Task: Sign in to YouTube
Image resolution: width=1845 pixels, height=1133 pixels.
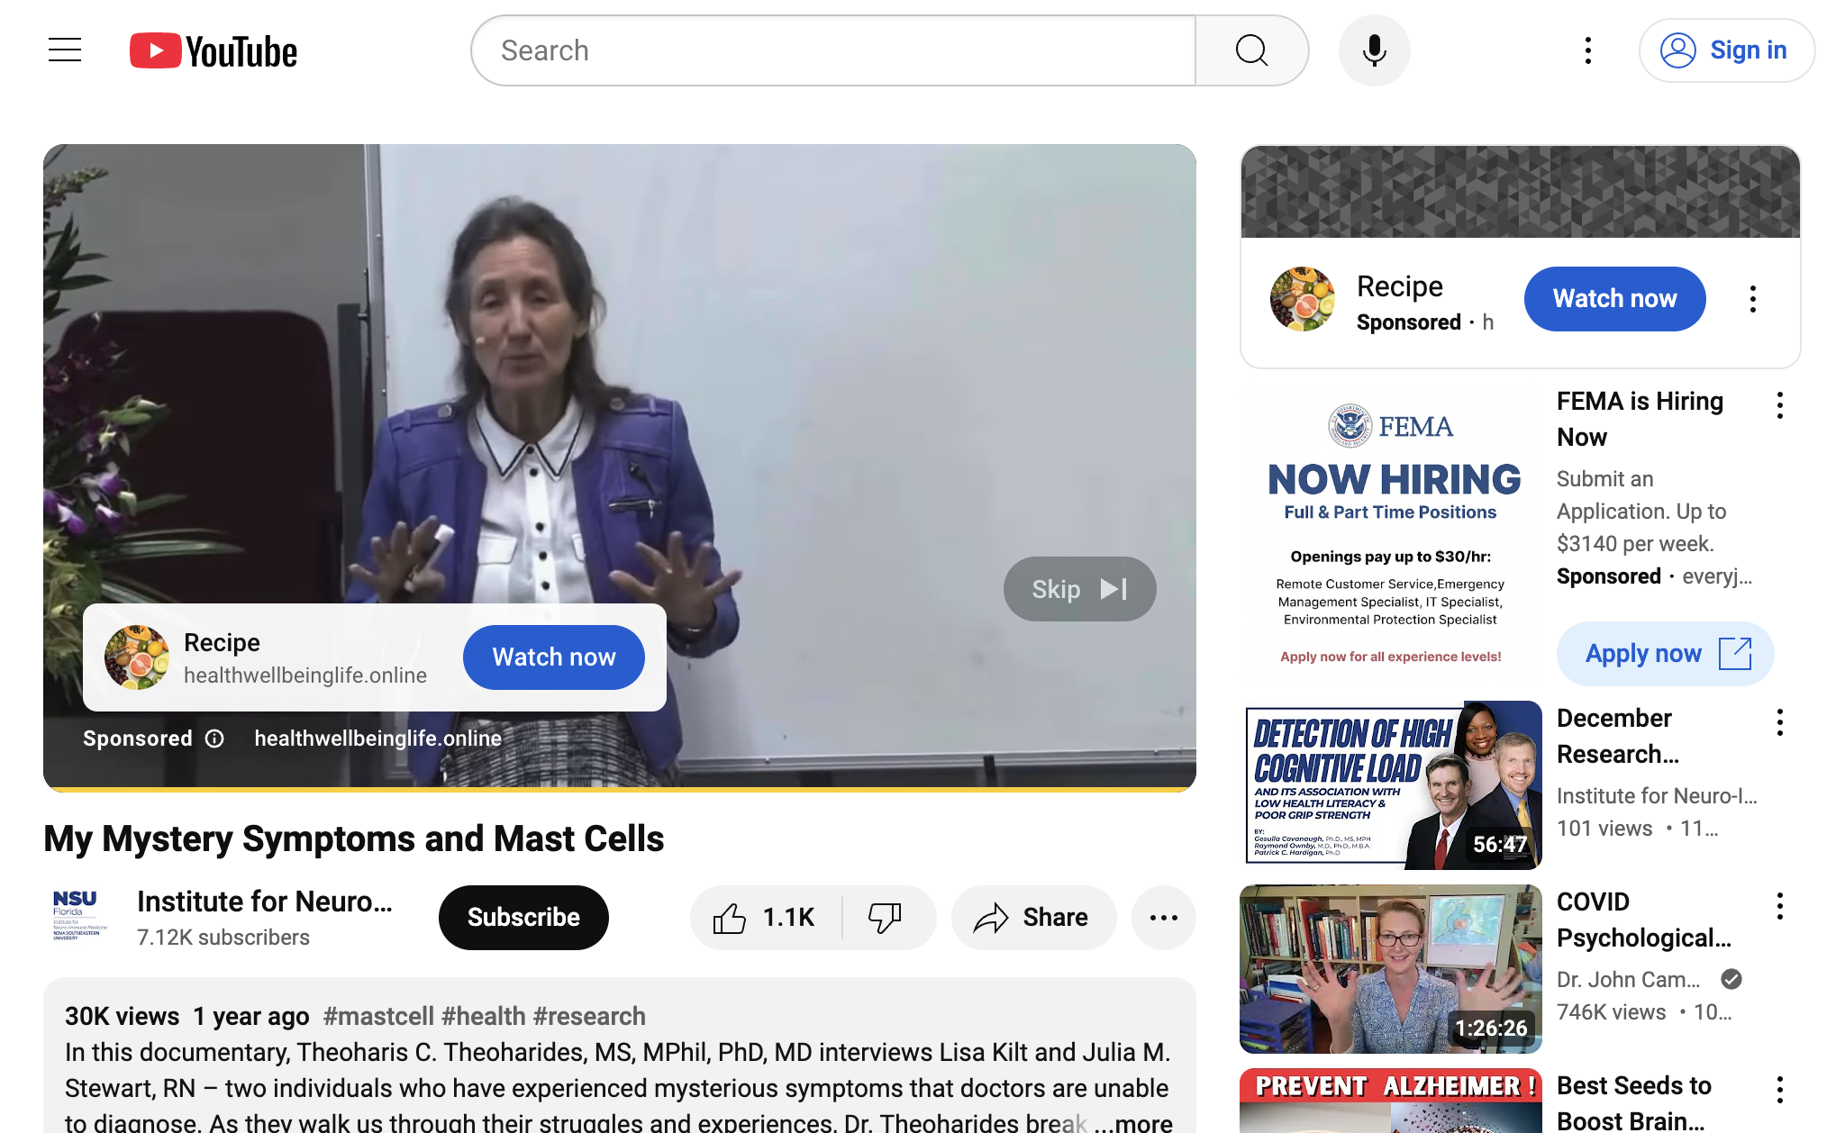Action: [x=1726, y=50]
